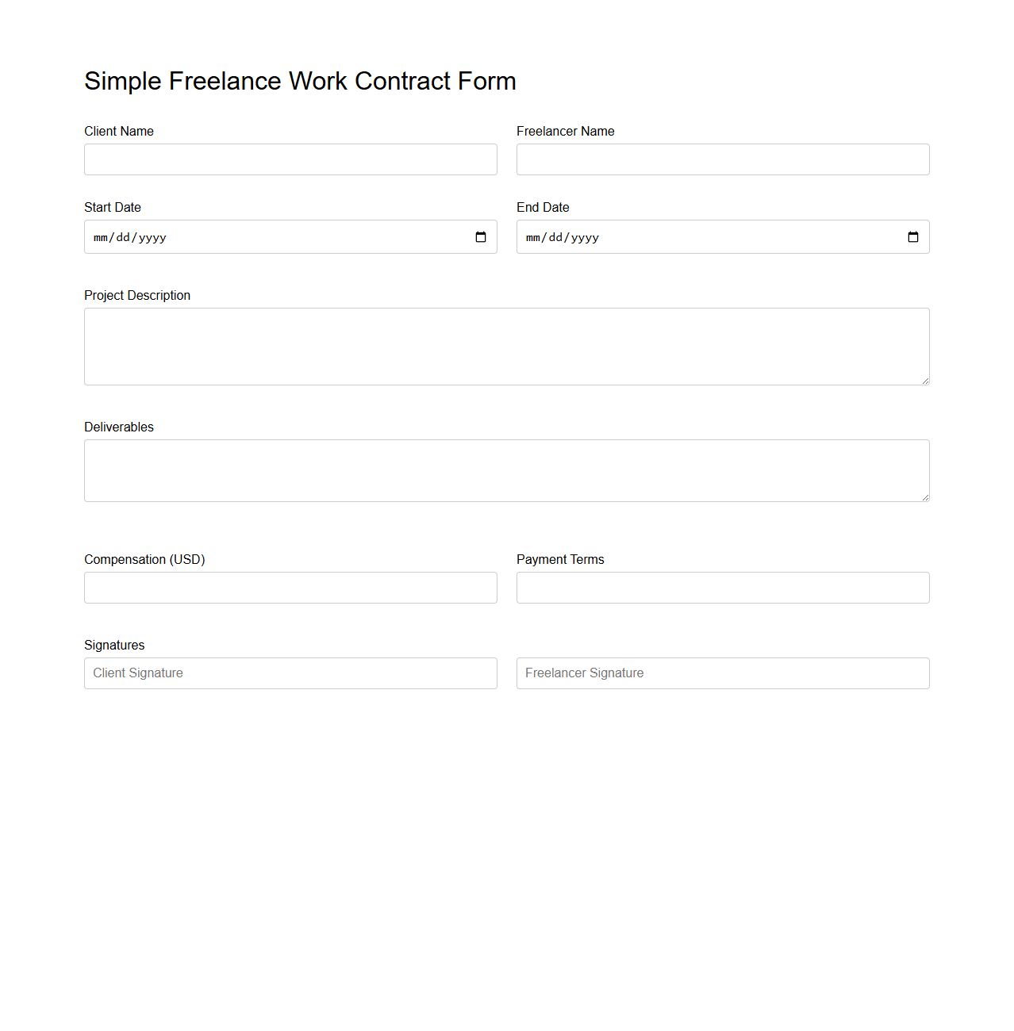Click the Payment Terms input field

click(722, 588)
